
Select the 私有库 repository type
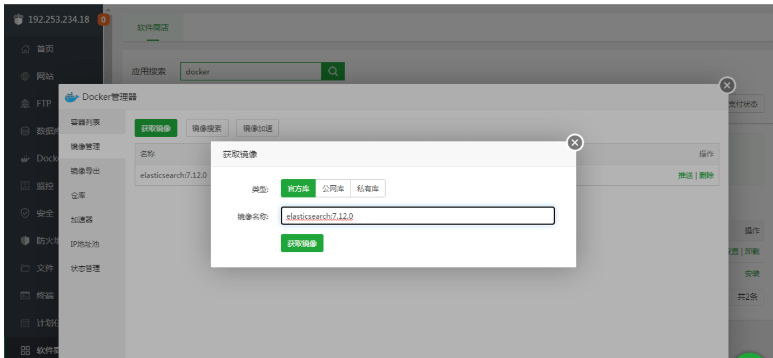click(x=368, y=188)
